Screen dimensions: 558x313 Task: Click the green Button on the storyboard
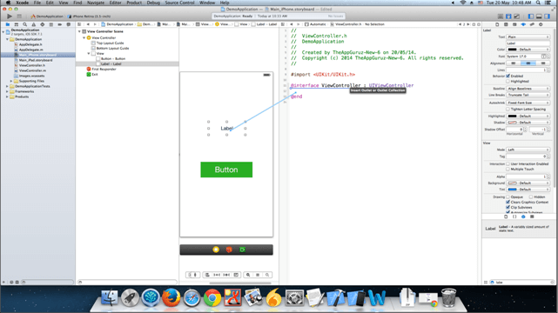pyautogui.click(x=226, y=170)
